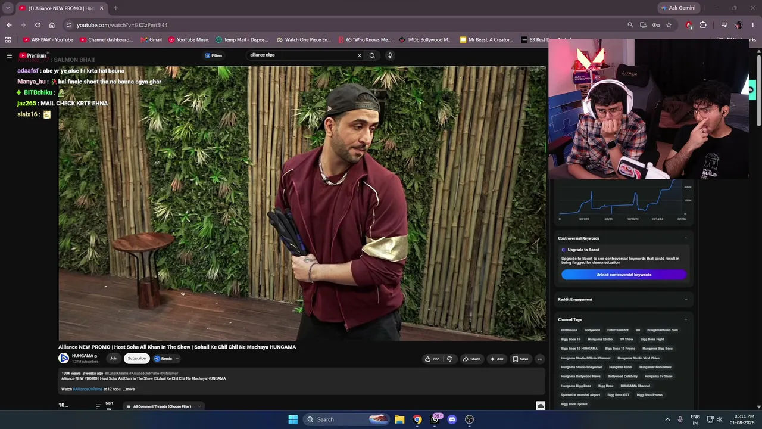Click the youtube.com address bar
The image size is (762, 429).
pos(345,25)
